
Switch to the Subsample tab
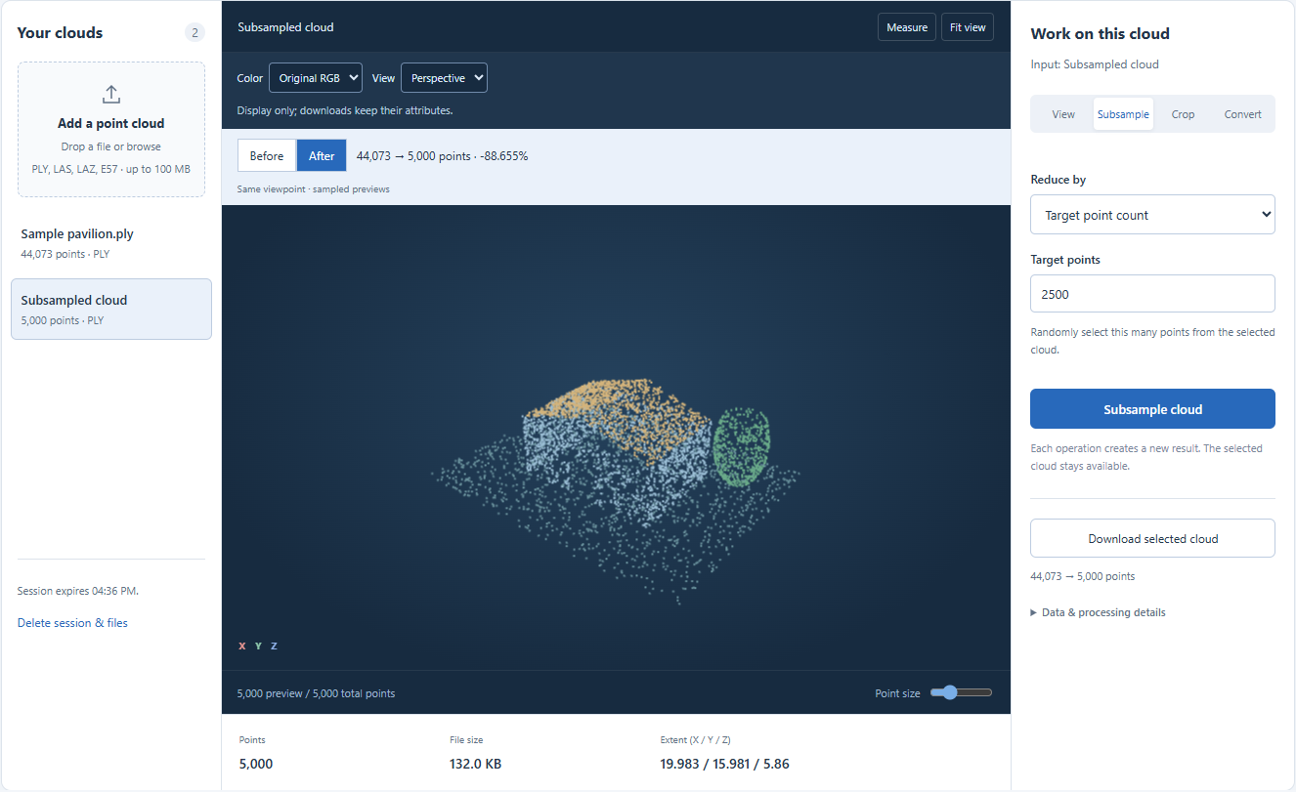click(1123, 114)
